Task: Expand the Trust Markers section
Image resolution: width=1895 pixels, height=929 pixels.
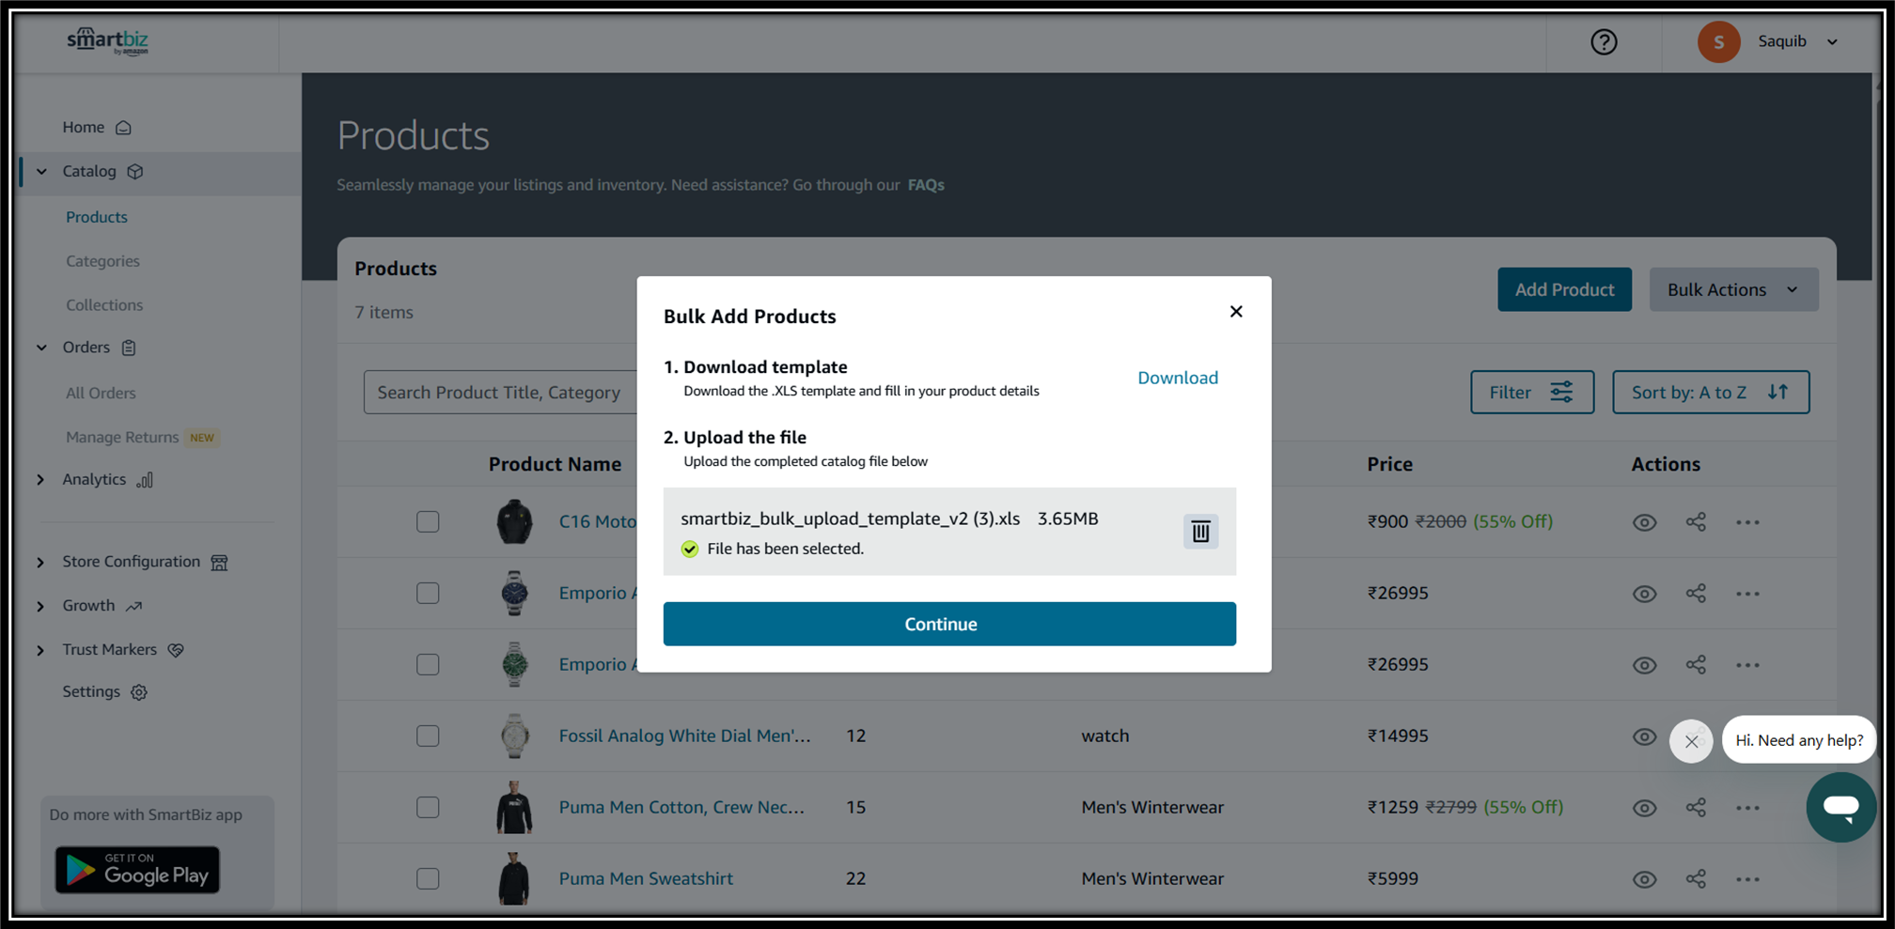Action: coord(40,650)
